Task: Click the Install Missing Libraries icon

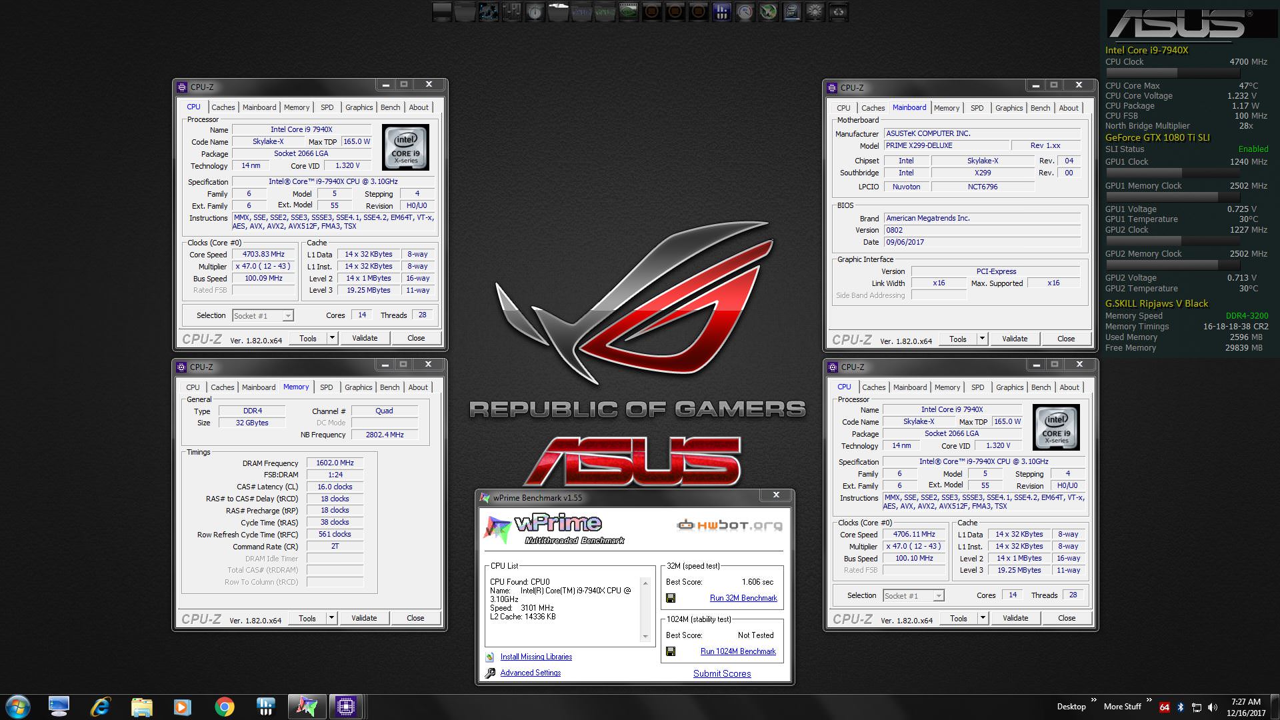Action: pyautogui.click(x=490, y=657)
